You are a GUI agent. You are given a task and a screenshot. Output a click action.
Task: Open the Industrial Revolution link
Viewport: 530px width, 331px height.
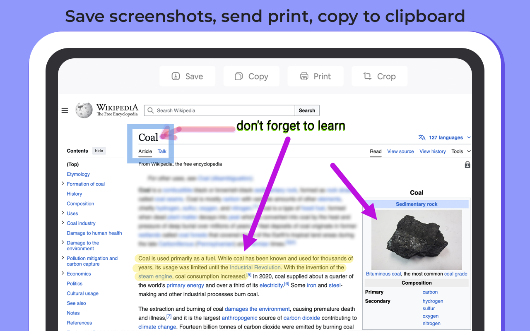[x=255, y=267]
